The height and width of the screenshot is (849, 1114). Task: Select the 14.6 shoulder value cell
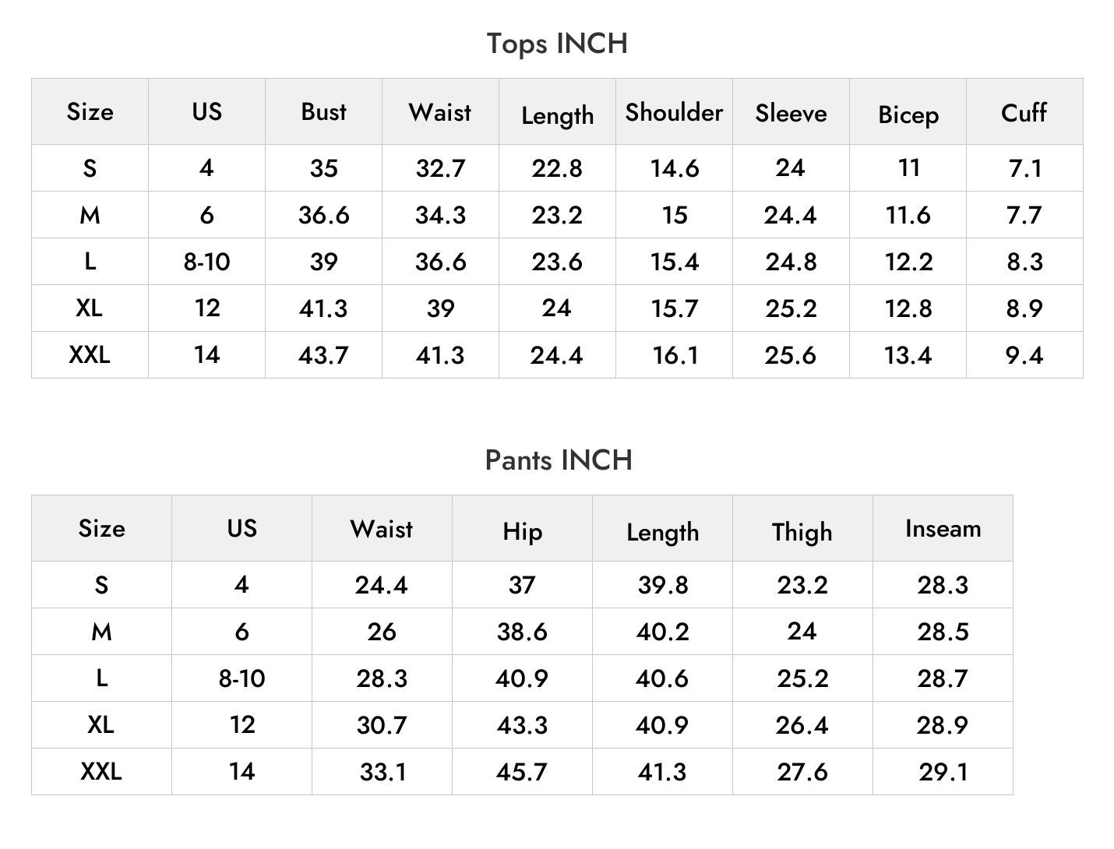[x=674, y=168]
